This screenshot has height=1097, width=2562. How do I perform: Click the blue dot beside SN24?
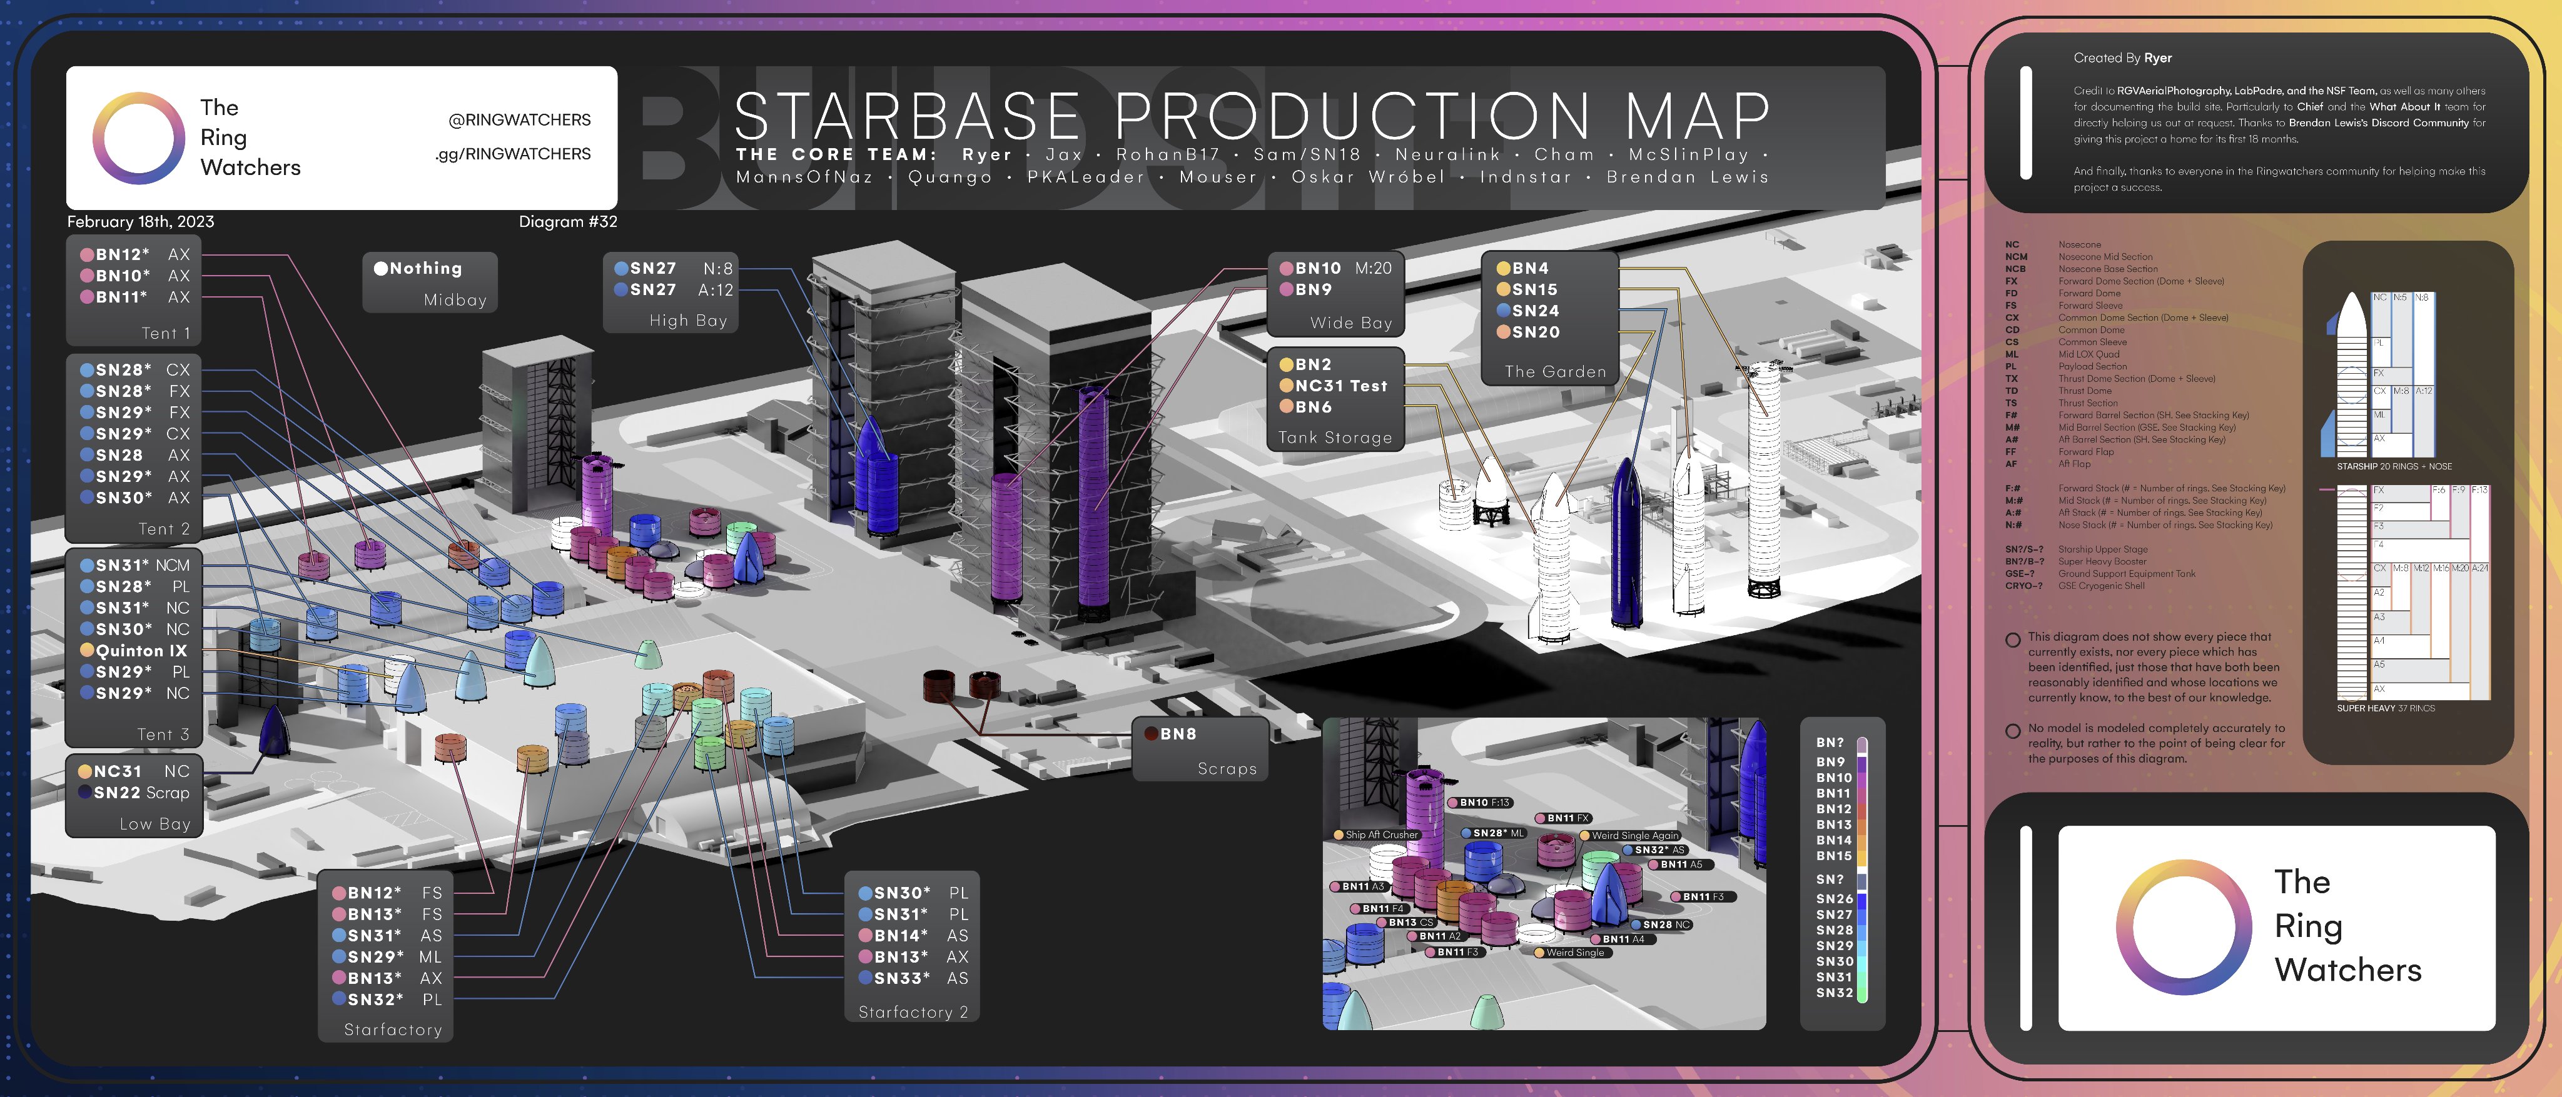coord(1503,310)
